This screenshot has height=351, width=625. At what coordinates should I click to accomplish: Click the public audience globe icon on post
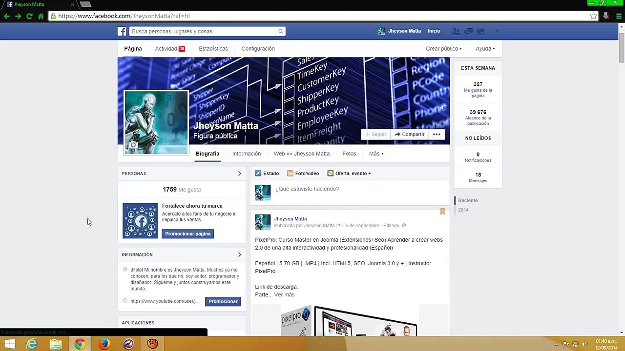click(404, 226)
